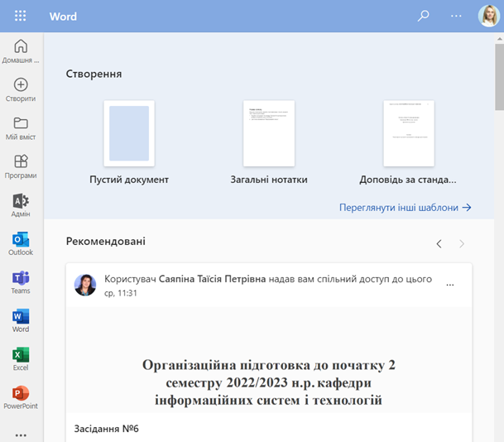
Task: Open PowerPoint from the left sidebar
Action: [x=21, y=396]
